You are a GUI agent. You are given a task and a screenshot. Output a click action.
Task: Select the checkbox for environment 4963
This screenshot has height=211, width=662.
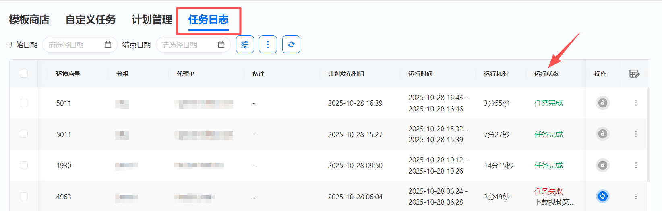(x=24, y=196)
